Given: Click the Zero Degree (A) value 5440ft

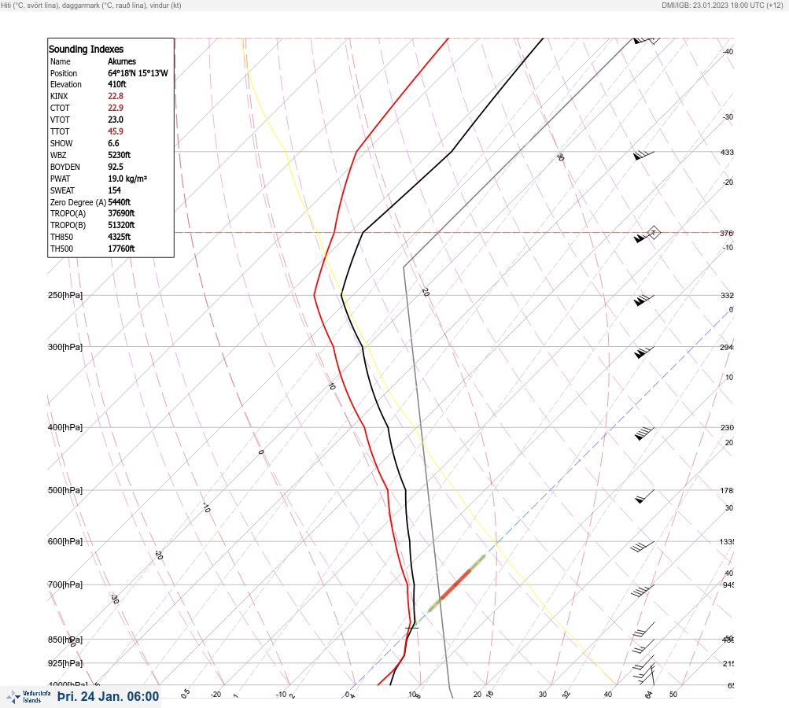Looking at the screenshot, I should 120,202.
